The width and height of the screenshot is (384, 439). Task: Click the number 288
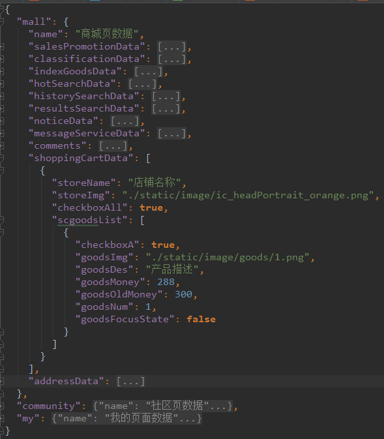tap(166, 282)
